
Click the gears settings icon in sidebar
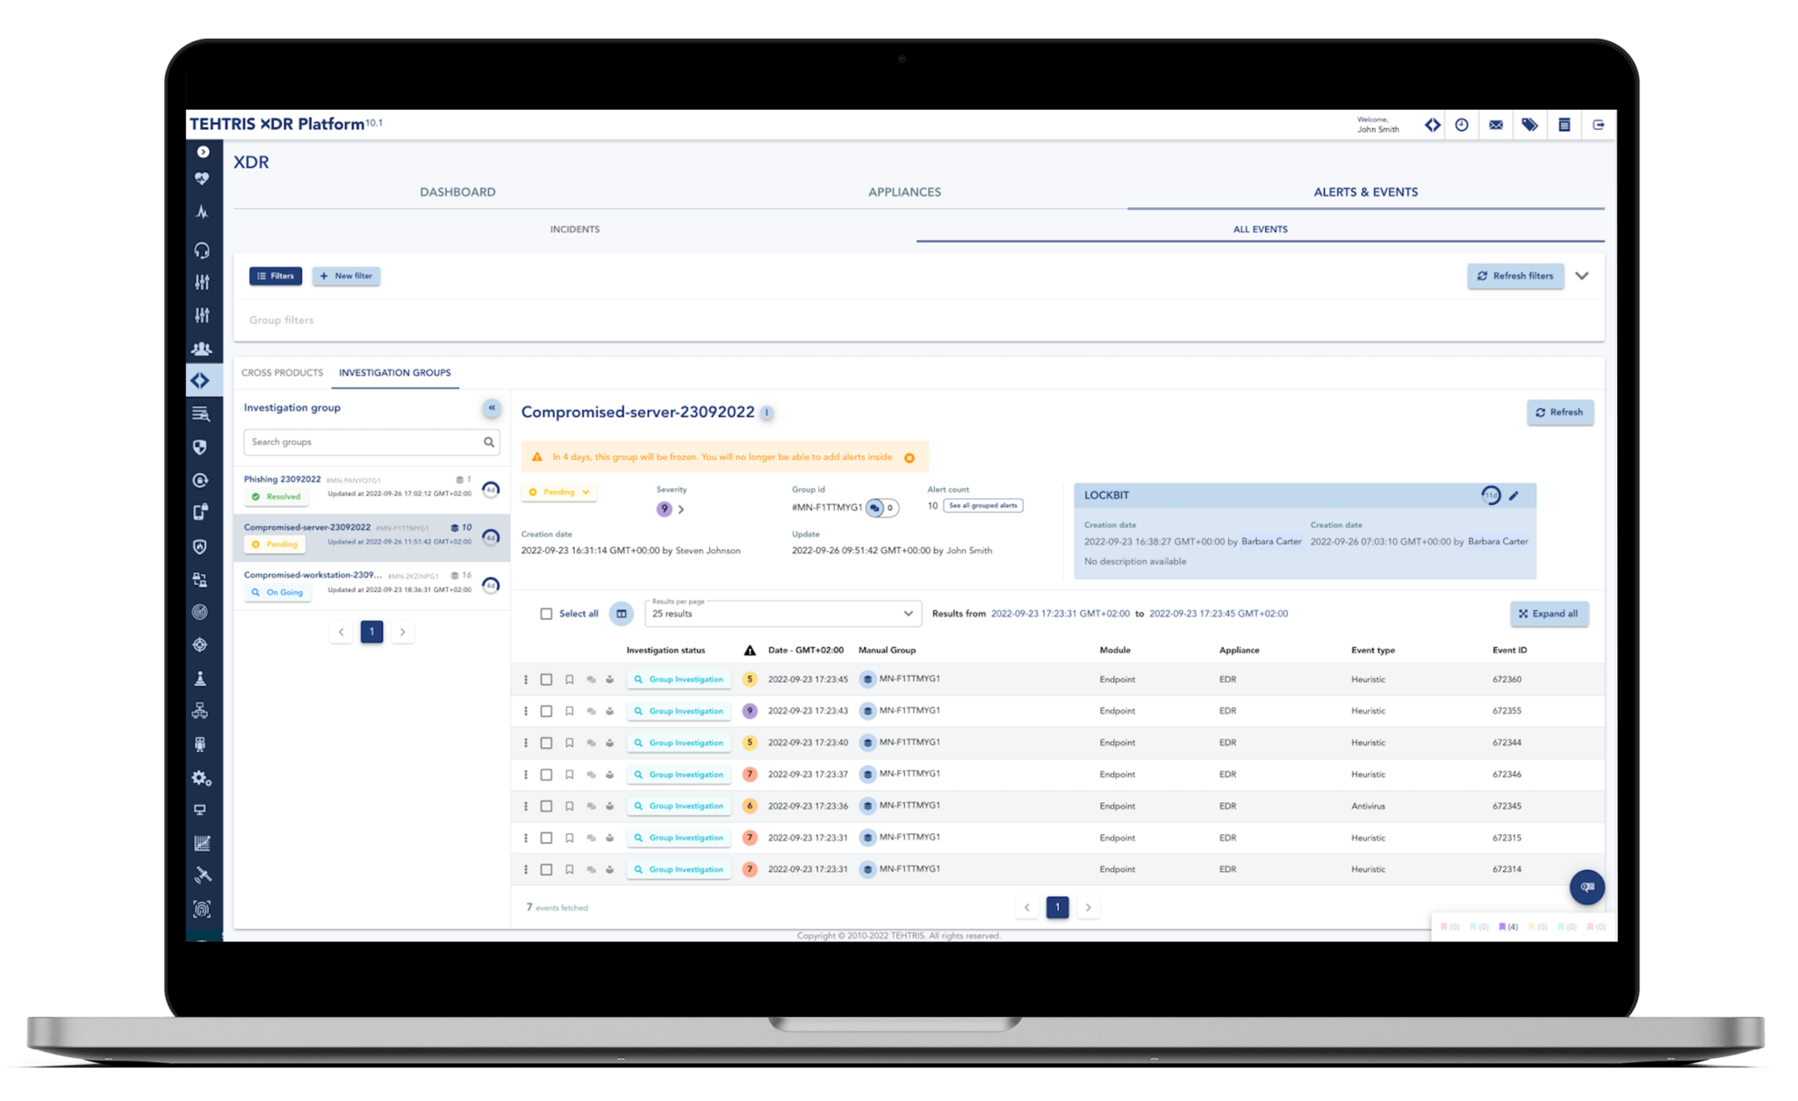(202, 779)
